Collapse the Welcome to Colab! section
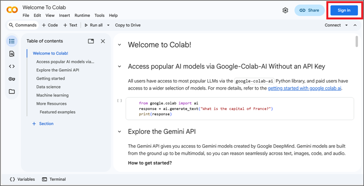Image resolution: width=364 pixels, height=186 pixels. coord(120,45)
